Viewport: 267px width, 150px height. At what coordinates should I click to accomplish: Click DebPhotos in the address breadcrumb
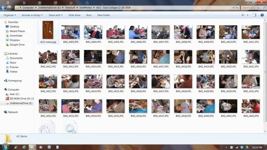pyautogui.click(x=86, y=7)
